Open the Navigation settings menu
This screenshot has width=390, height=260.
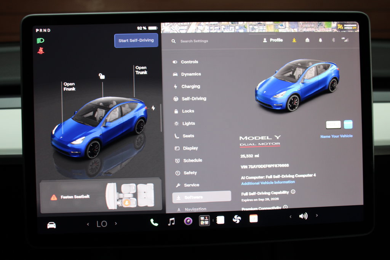(192, 209)
